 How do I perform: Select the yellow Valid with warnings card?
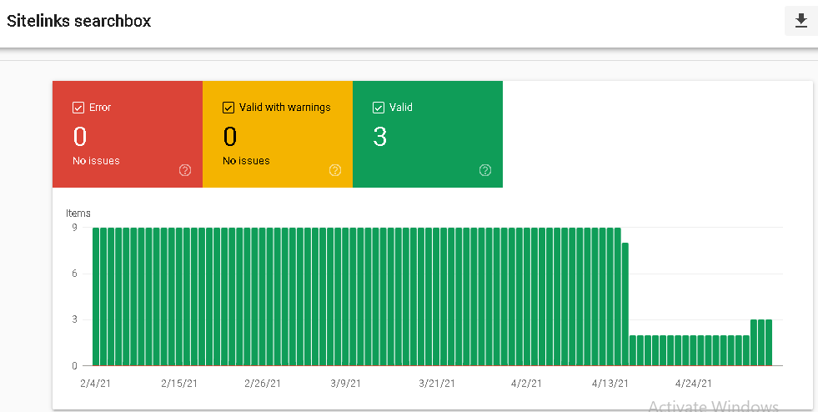278,134
